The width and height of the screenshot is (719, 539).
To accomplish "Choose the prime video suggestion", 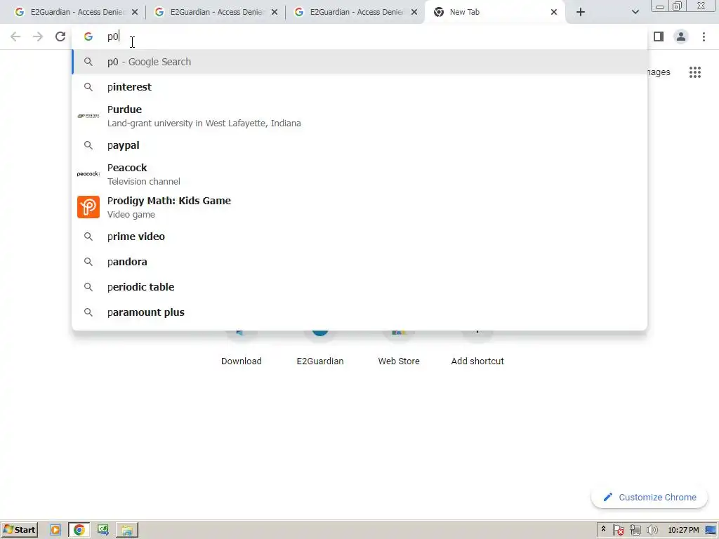I will click(x=359, y=237).
